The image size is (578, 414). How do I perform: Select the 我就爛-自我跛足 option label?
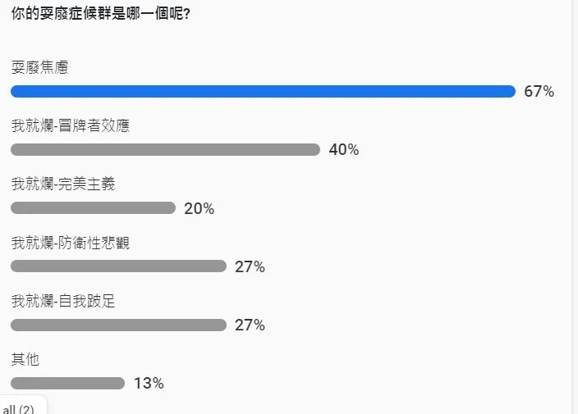63,301
